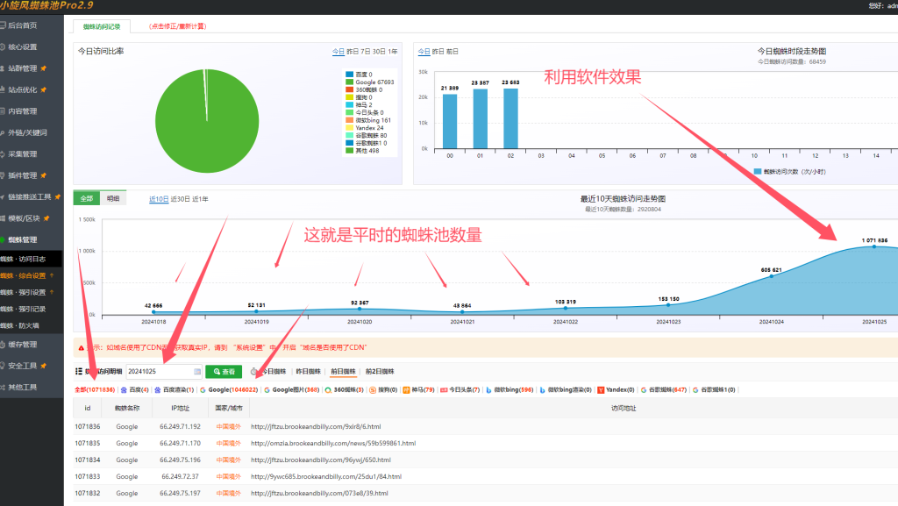Collapse the 蜘蛛管理 sidebar section

[x=22, y=239]
